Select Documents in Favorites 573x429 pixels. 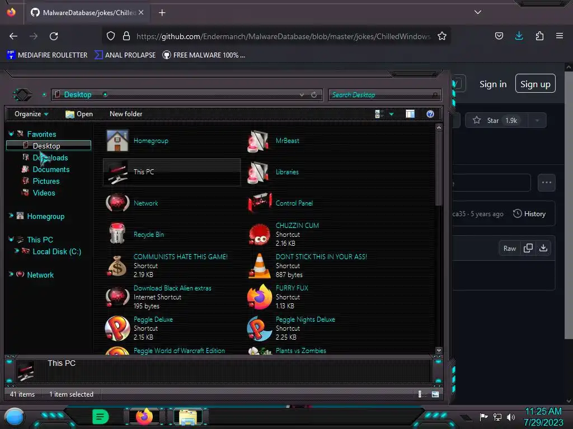click(x=51, y=169)
